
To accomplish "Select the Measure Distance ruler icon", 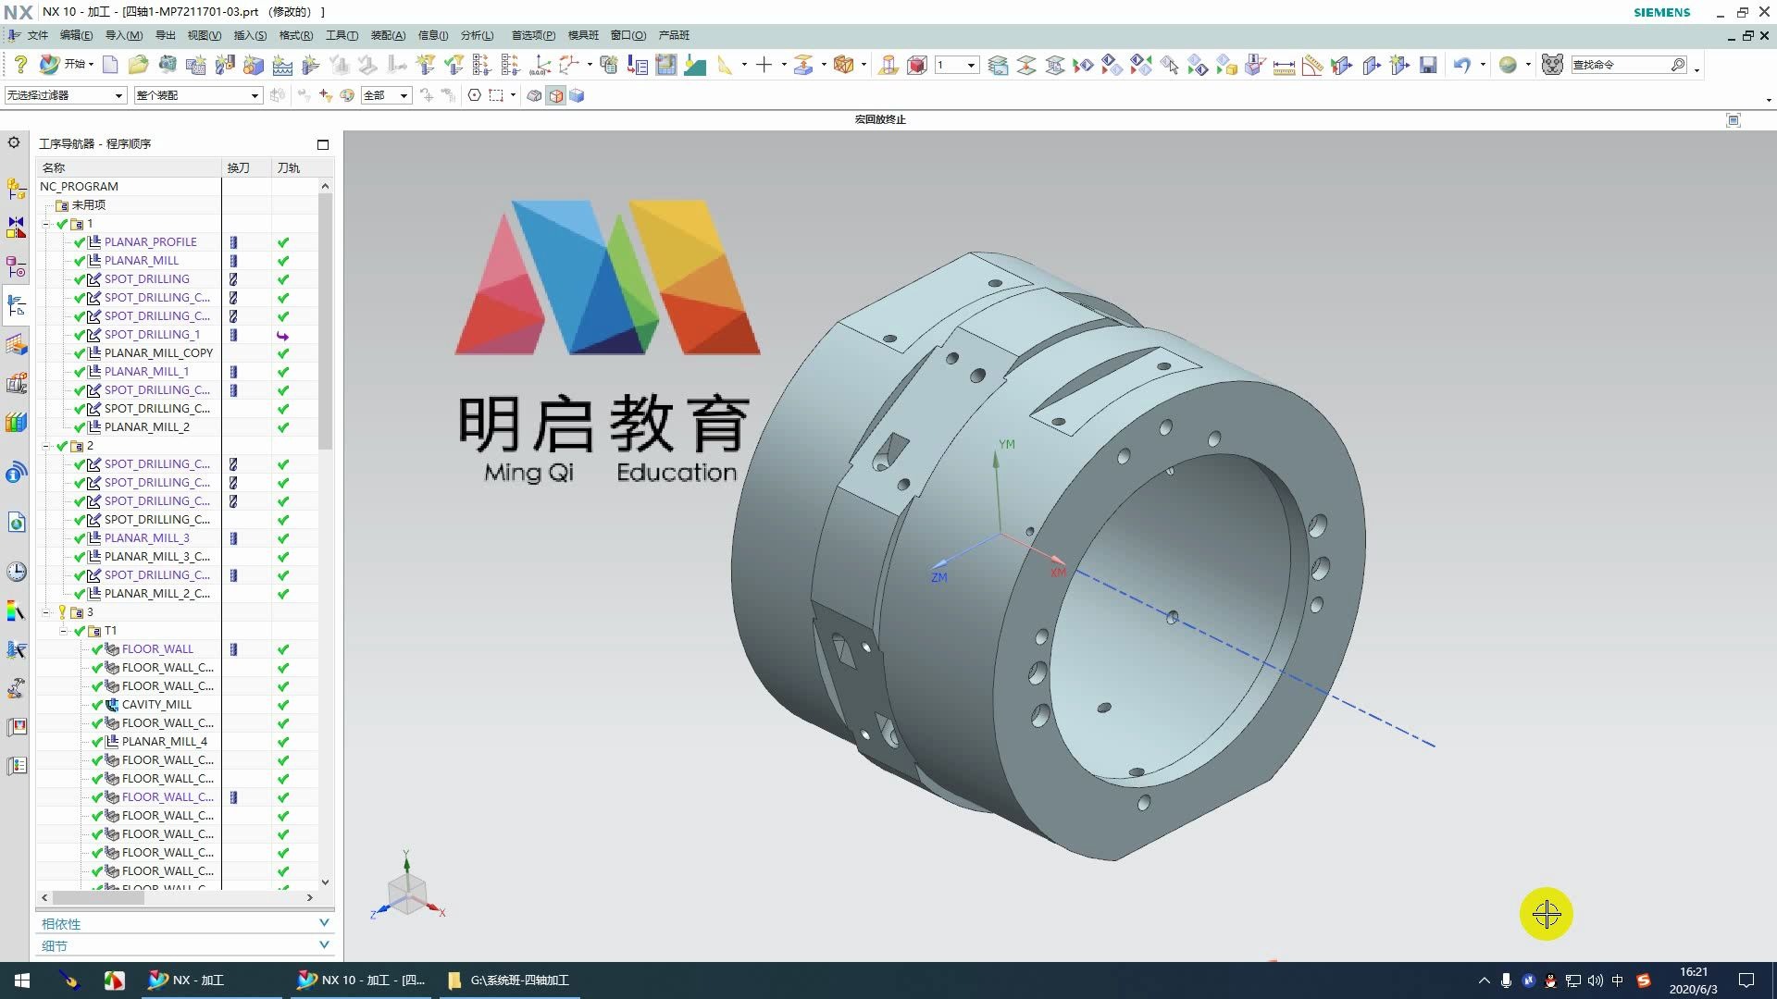I will pyautogui.click(x=1284, y=65).
